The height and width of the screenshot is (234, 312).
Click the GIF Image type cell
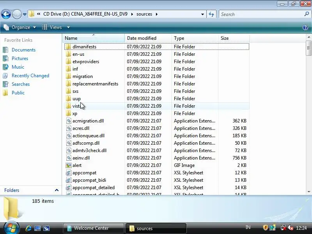[x=184, y=165]
